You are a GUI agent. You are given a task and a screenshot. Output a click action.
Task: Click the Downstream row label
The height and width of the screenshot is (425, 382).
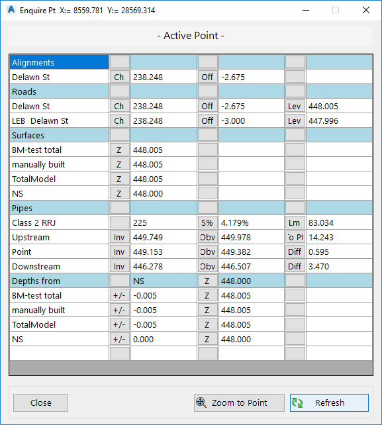(36, 266)
